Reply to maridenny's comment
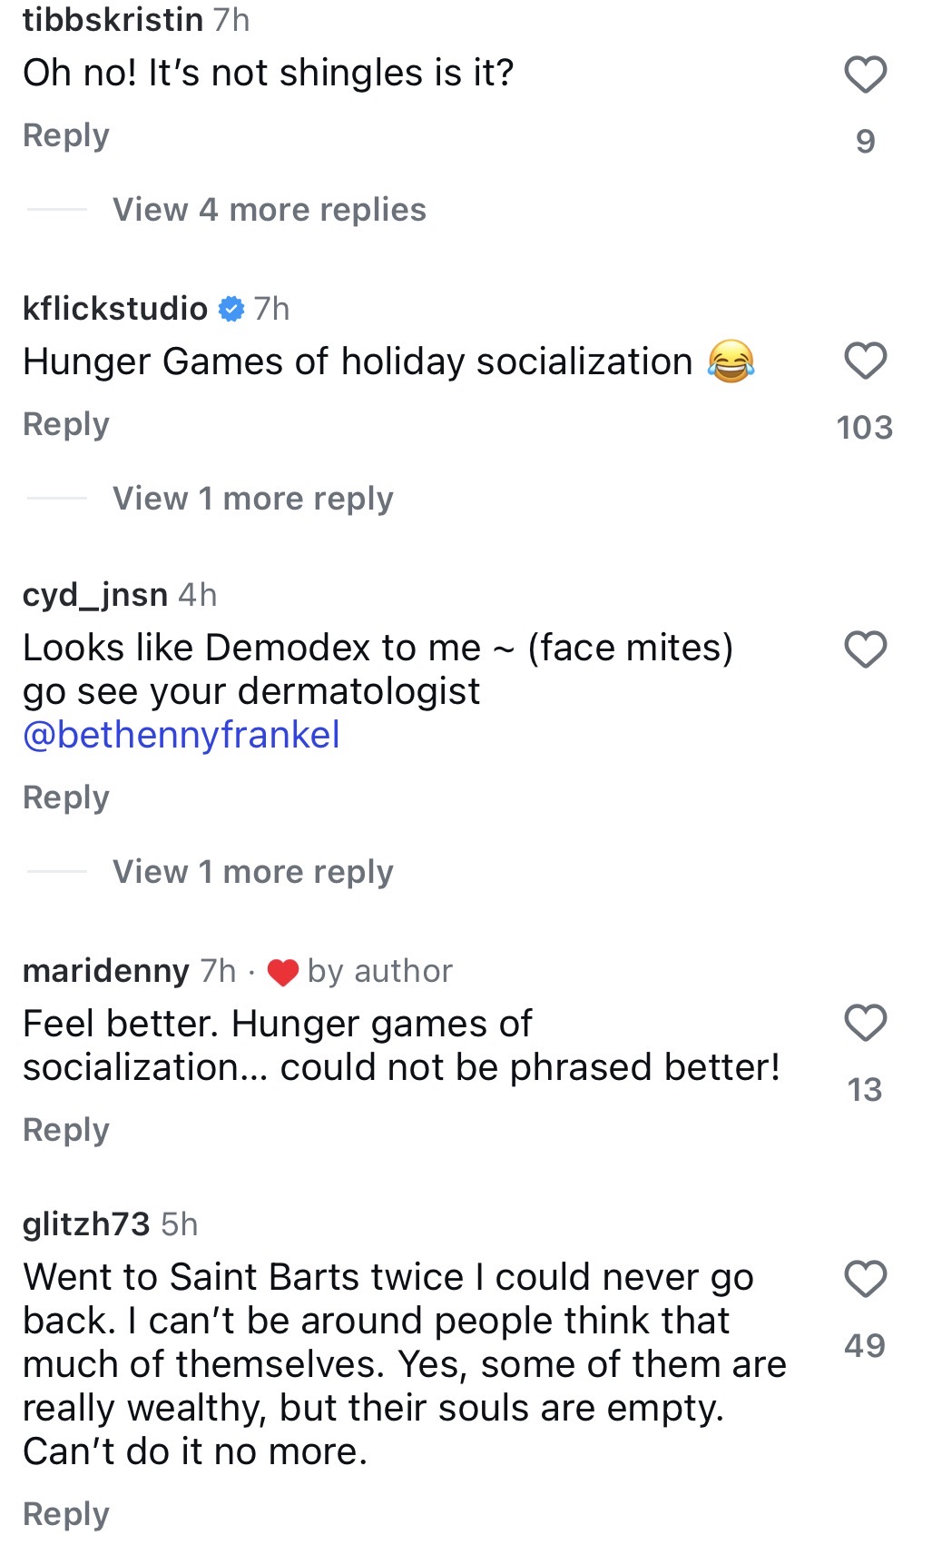Image resolution: width=942 pixels, height=1545 pixels. click(x=65, y=1130)
